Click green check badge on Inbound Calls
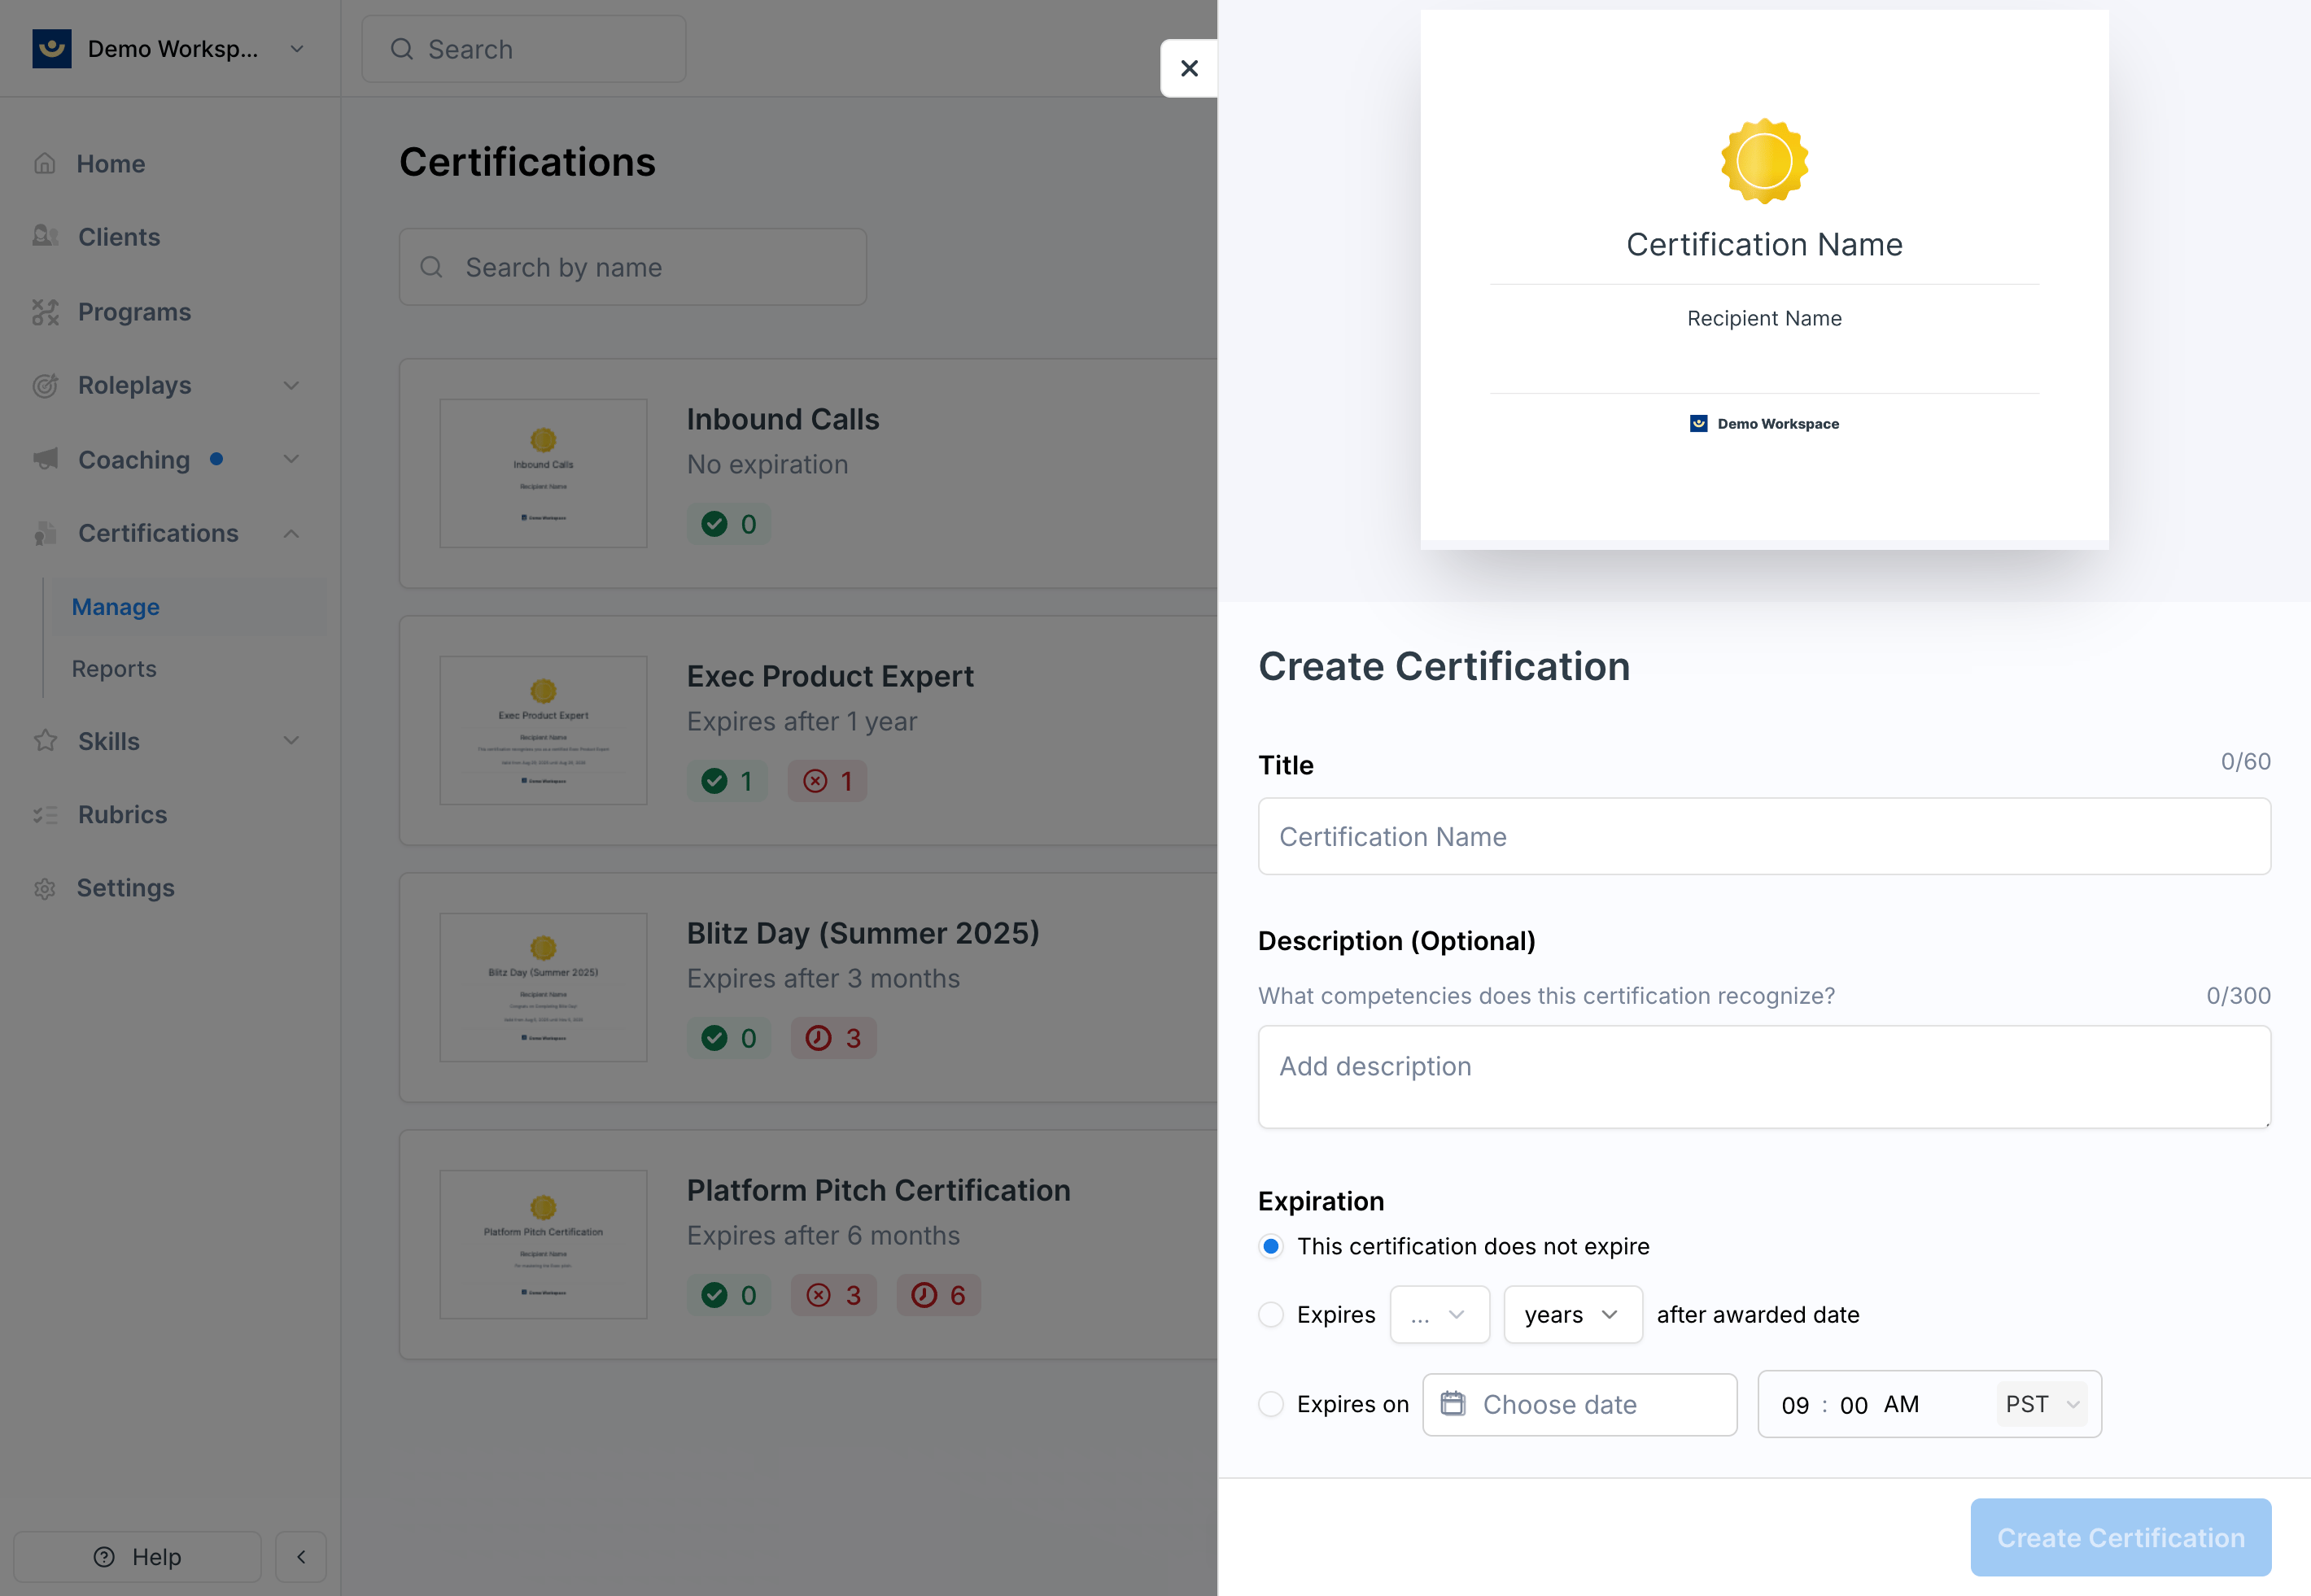This screenshot has height=1596, width=2311. (x=729, y=524)
